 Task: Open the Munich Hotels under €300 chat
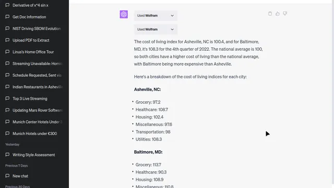[x=34, y=134]
